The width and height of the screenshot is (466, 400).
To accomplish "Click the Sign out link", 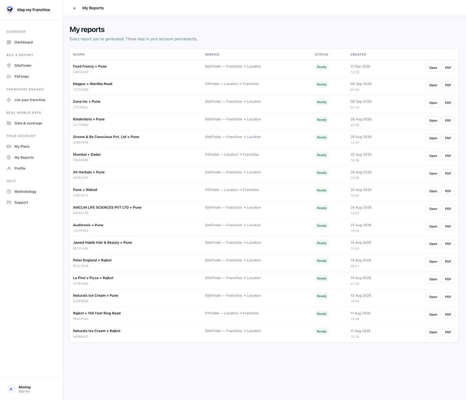I will point(24,391).
